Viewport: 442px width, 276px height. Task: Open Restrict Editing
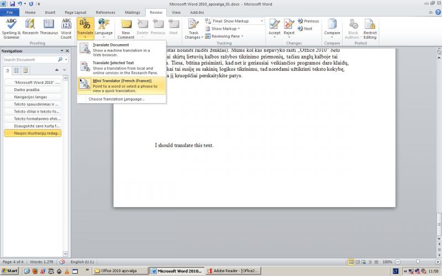370,29
